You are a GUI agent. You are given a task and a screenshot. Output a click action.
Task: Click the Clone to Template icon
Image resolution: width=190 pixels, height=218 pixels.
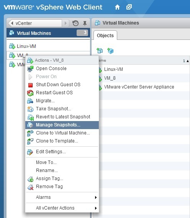click(x=30, y=141)
